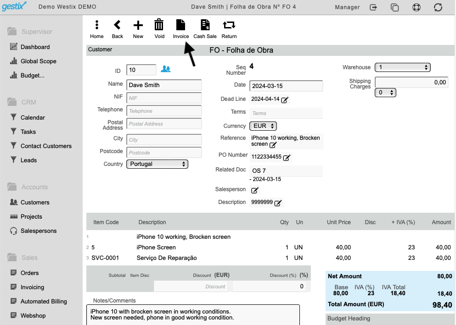Click the refresh icon in header
Screen dimensions: 456x325
tap(438, 7)
